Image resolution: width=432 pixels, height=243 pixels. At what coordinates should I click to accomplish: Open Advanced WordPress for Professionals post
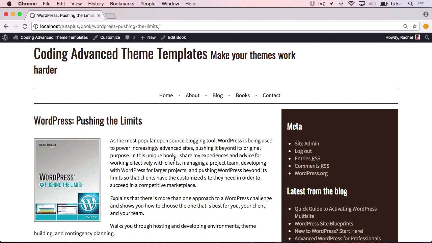click(337, 239)
